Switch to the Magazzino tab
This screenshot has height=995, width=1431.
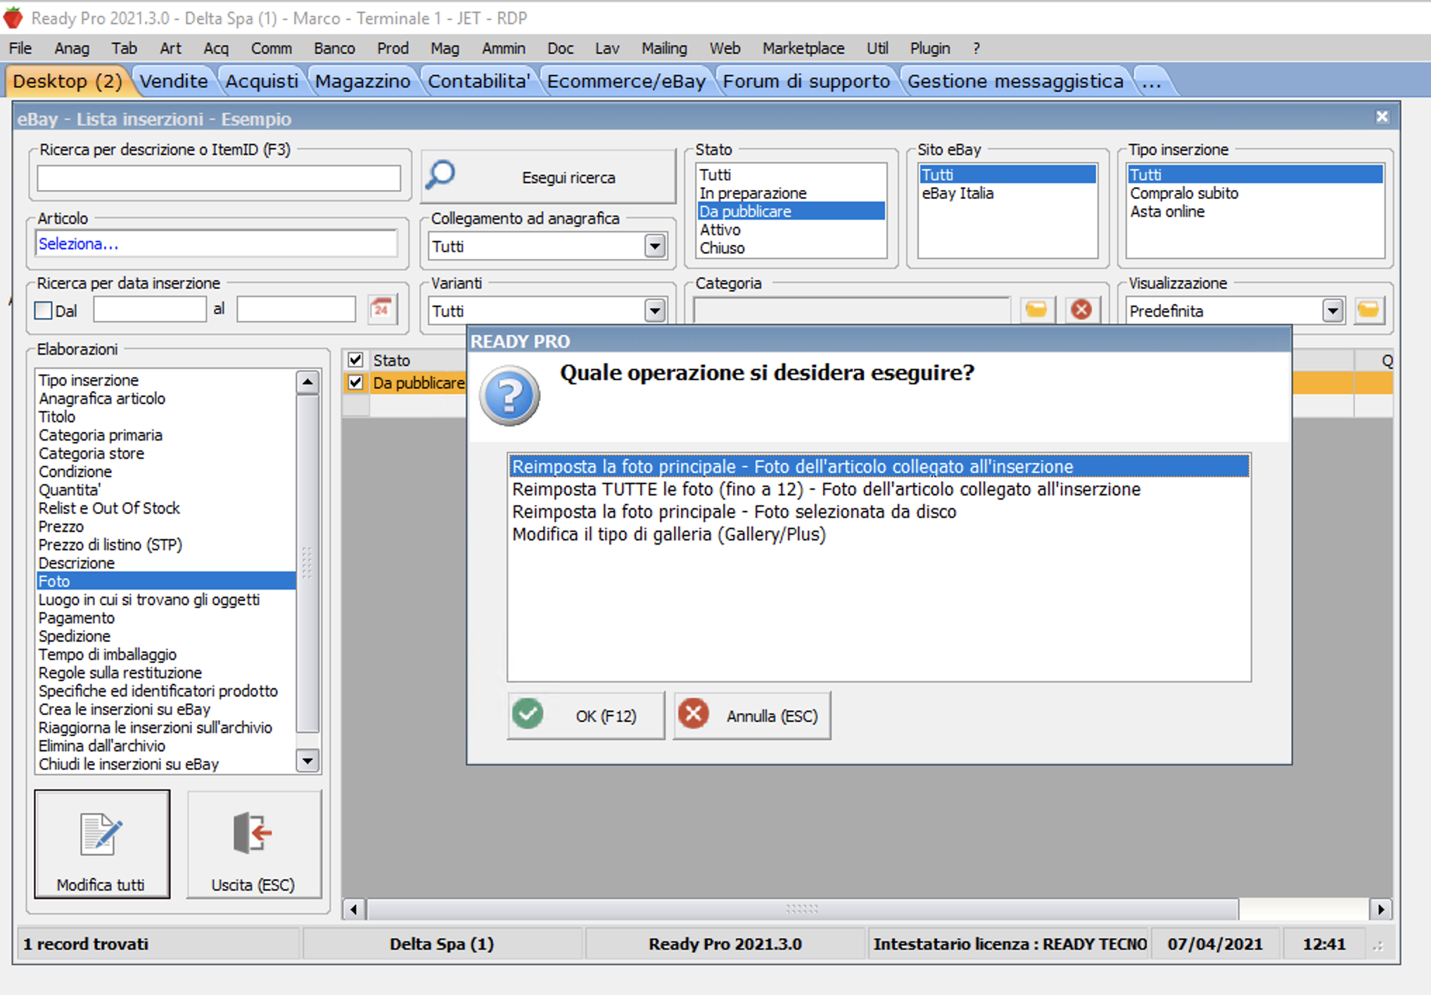pos(362,81)
